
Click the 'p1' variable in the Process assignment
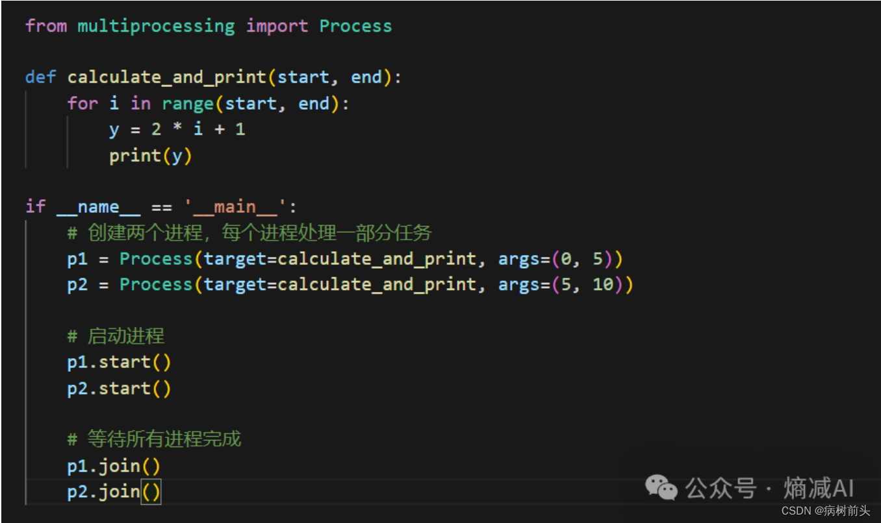click(x=77, y=260)
